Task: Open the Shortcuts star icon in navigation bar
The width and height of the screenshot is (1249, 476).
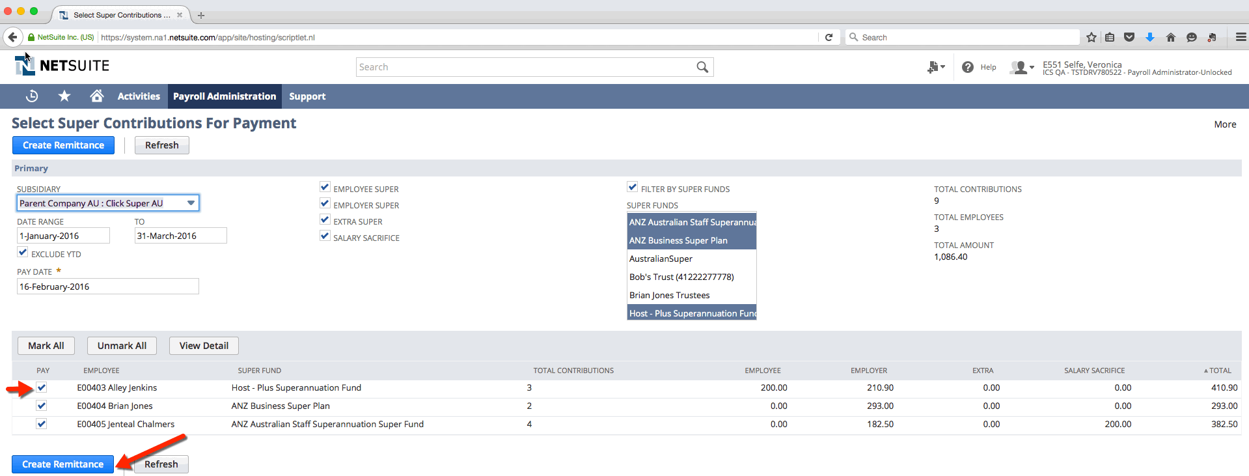Action: (64, 96)
